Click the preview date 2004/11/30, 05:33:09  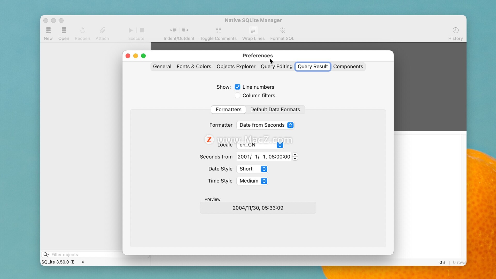[x=258, y=208]
